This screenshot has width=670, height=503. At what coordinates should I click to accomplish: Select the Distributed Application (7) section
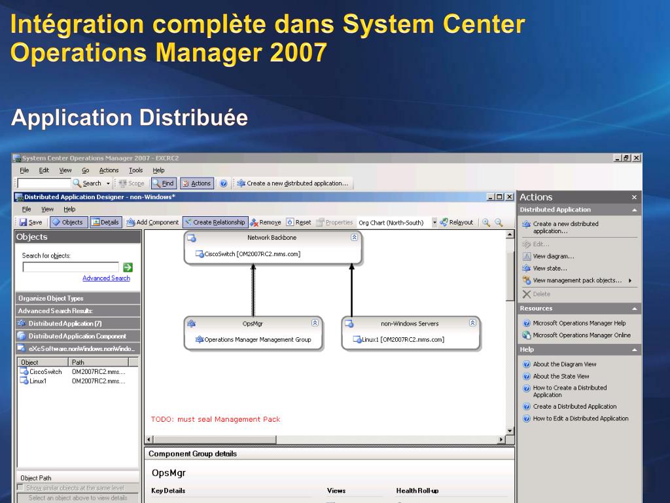point(78,324)
